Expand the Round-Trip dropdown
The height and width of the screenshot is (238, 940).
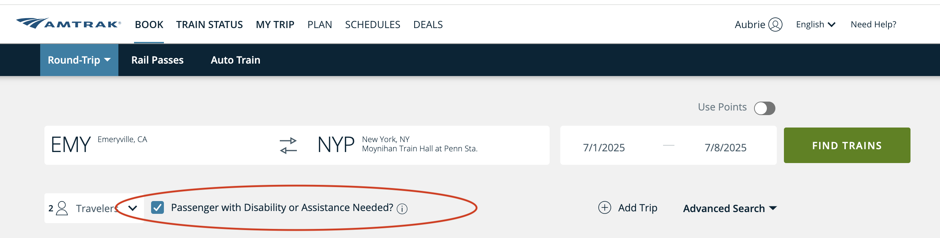point(79,60)
